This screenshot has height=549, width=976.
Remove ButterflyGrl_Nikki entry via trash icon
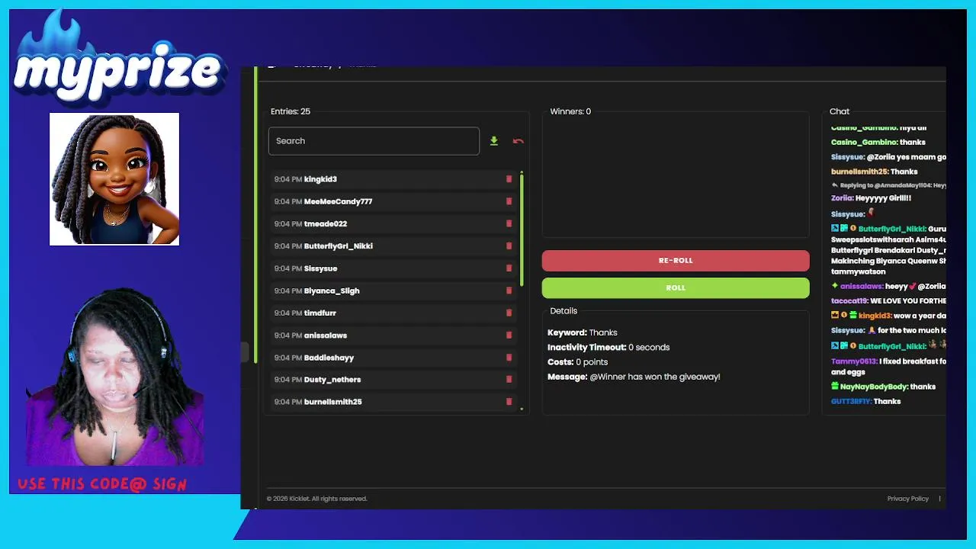click(x=509, y=246)
